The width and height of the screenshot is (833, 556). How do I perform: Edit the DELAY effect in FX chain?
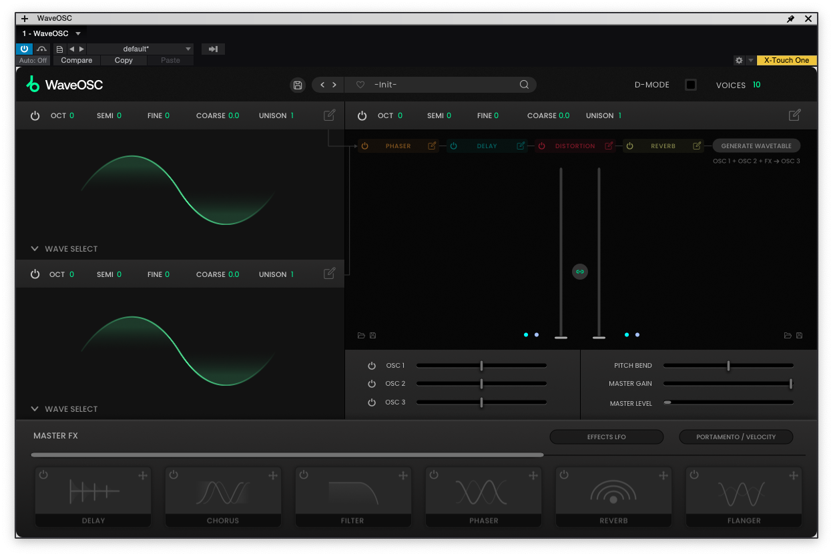point(521,146)
